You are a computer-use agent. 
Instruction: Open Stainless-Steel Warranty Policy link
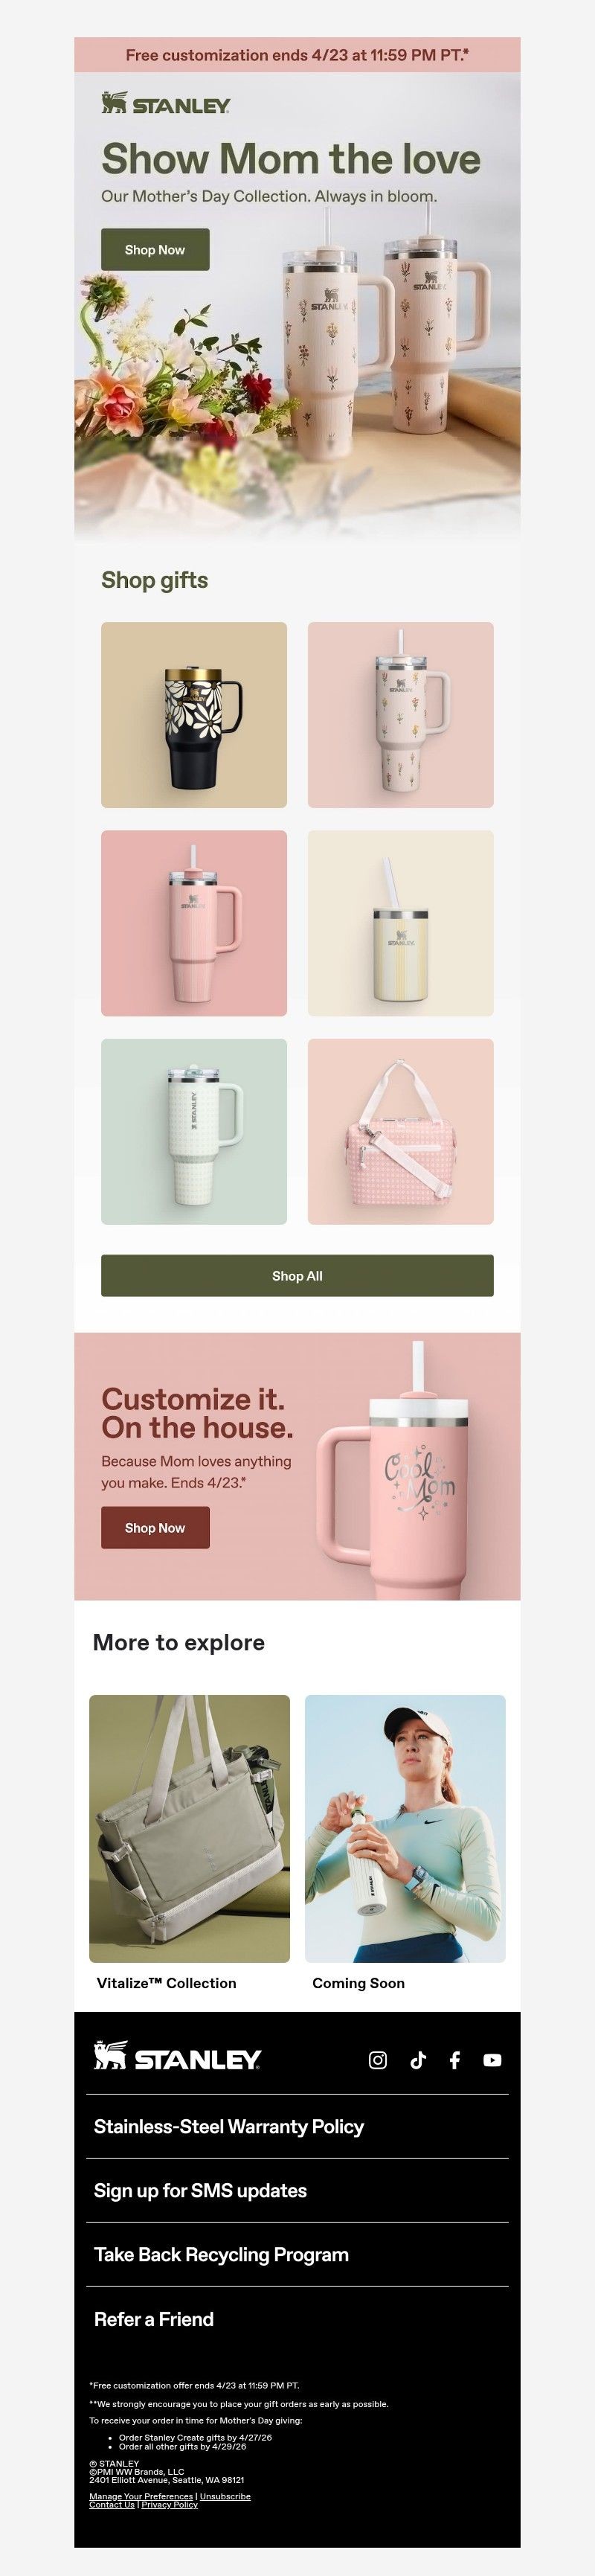tap(229, 2126)
